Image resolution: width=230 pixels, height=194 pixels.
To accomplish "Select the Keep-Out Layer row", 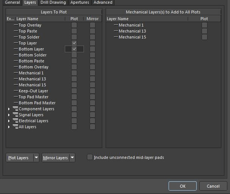I will pos(33,91).
